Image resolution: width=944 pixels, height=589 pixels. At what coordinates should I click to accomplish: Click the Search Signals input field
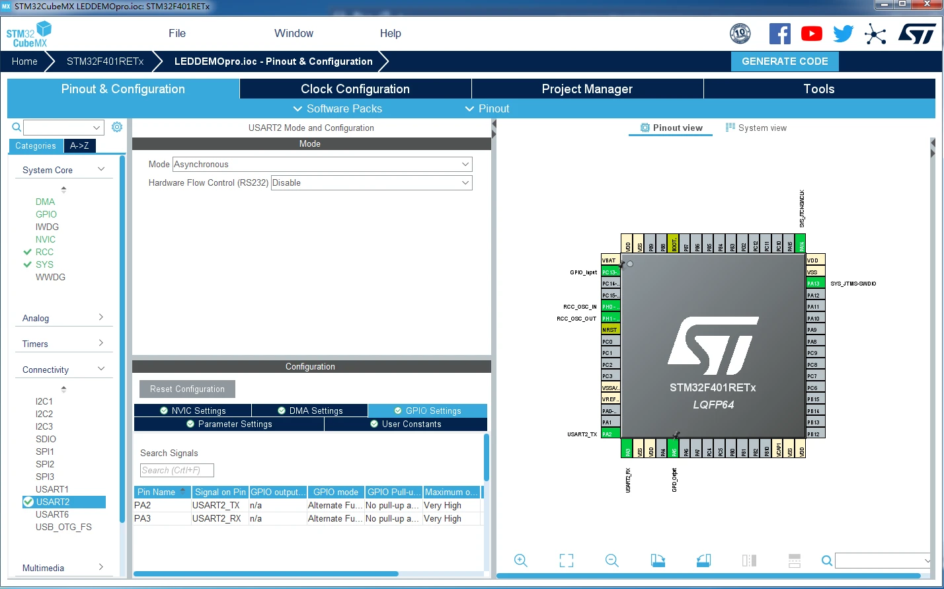point(177,471)
